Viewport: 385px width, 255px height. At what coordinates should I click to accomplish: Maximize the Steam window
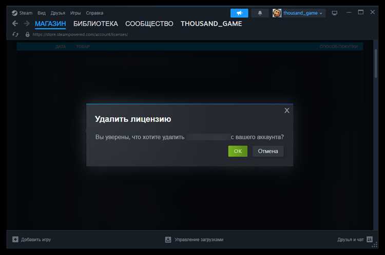coord(361,12)
